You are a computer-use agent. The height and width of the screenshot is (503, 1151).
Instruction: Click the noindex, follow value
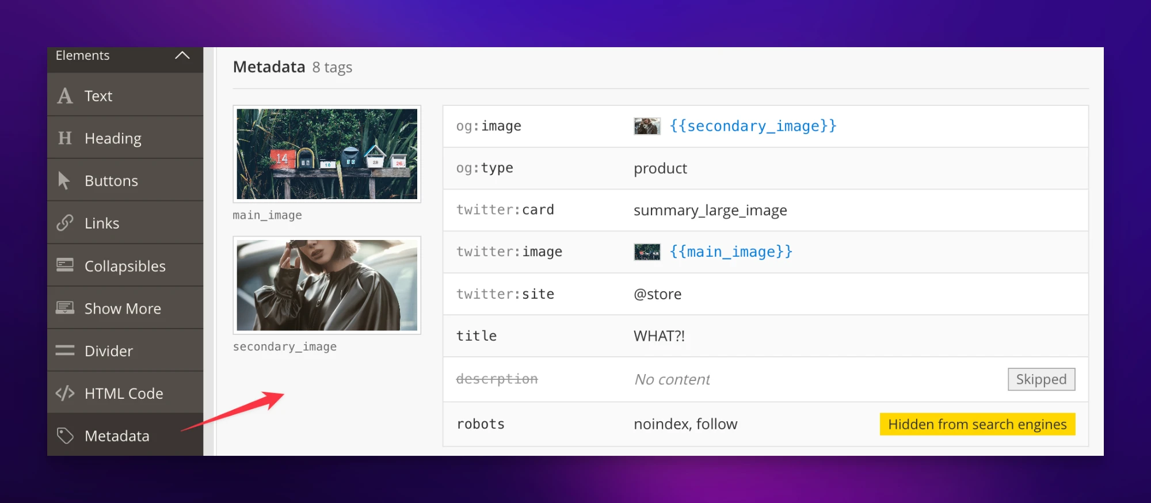(685, 424)
